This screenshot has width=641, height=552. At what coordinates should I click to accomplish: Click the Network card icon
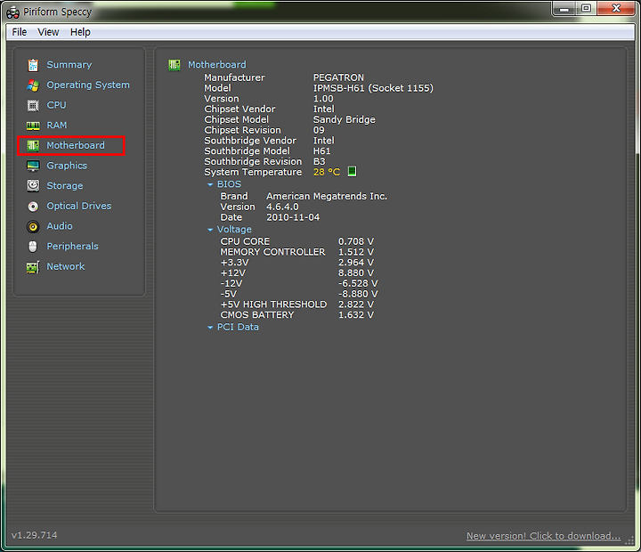point(33,266)
